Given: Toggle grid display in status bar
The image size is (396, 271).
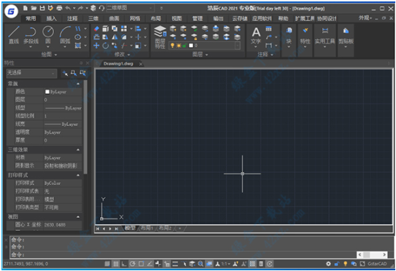Looking at the screenshot, I should click(x=116, y=264).
